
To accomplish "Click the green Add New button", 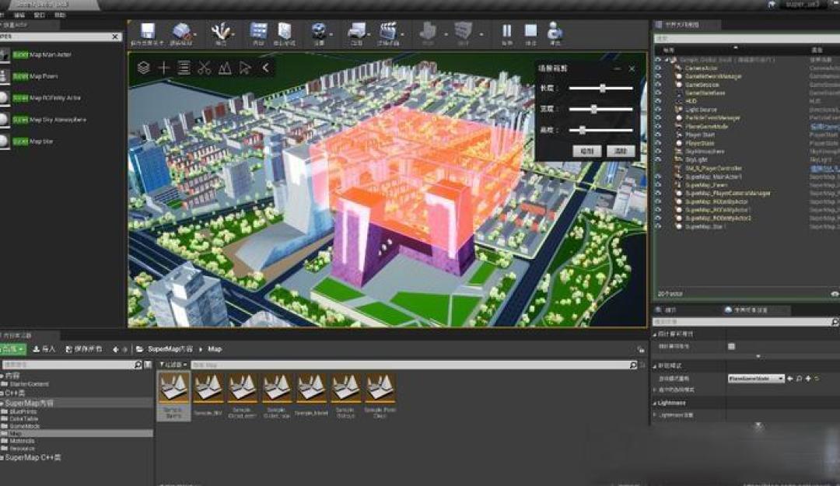I will tap(13, 349).
